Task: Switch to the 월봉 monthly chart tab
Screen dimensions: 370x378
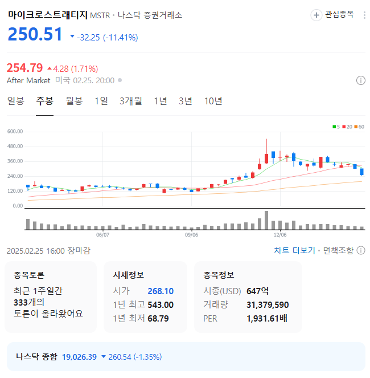Action: point(74,101)
